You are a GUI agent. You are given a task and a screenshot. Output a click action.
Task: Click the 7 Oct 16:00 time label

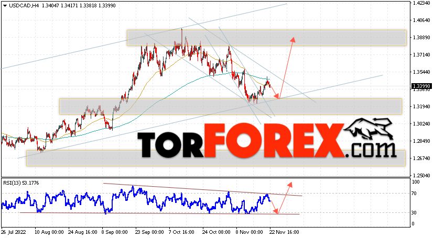tap(181, 232)
